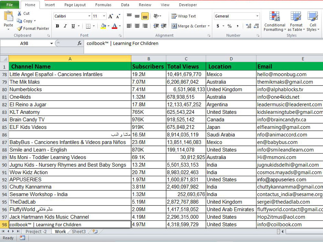
Task: Switch to the Formulas tab
Action: pyautogui.click(x=103, y=5)
